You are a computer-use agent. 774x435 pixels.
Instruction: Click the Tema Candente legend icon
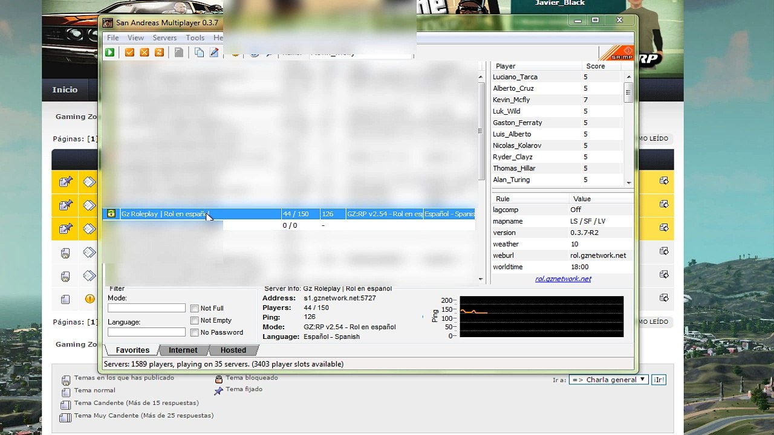click(x=65, y=404)
